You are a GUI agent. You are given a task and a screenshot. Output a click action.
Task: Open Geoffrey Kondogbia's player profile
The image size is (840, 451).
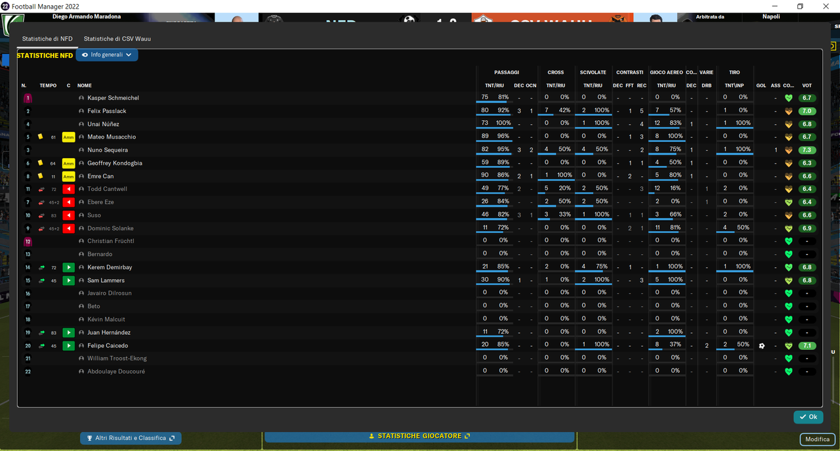115,163
